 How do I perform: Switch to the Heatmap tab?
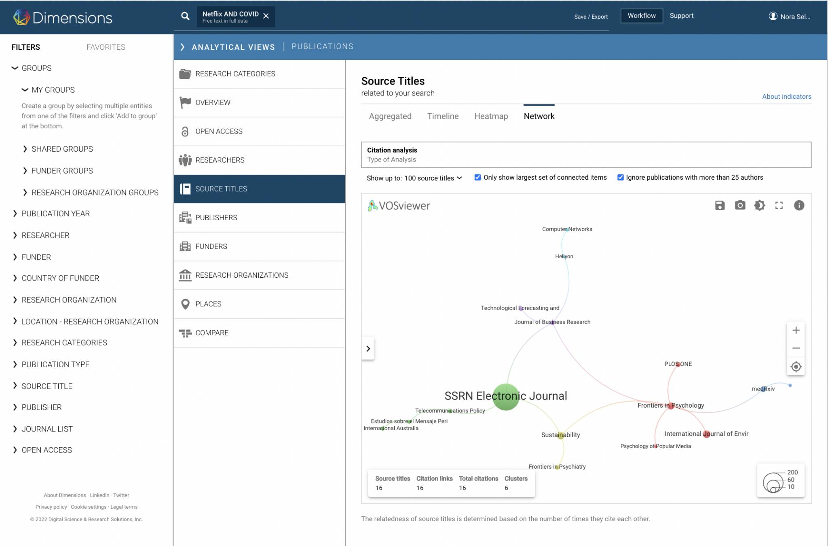[x=491, y=116]
